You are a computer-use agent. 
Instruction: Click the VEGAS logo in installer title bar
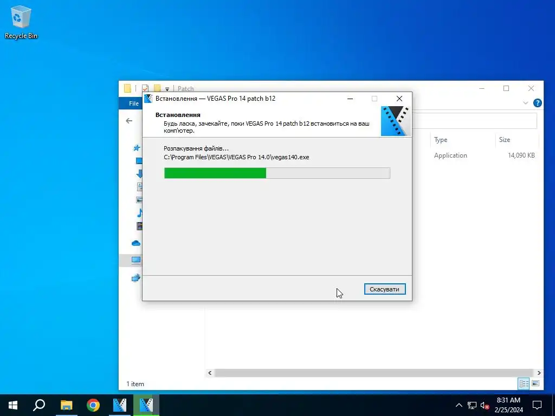tap(149, 99)
